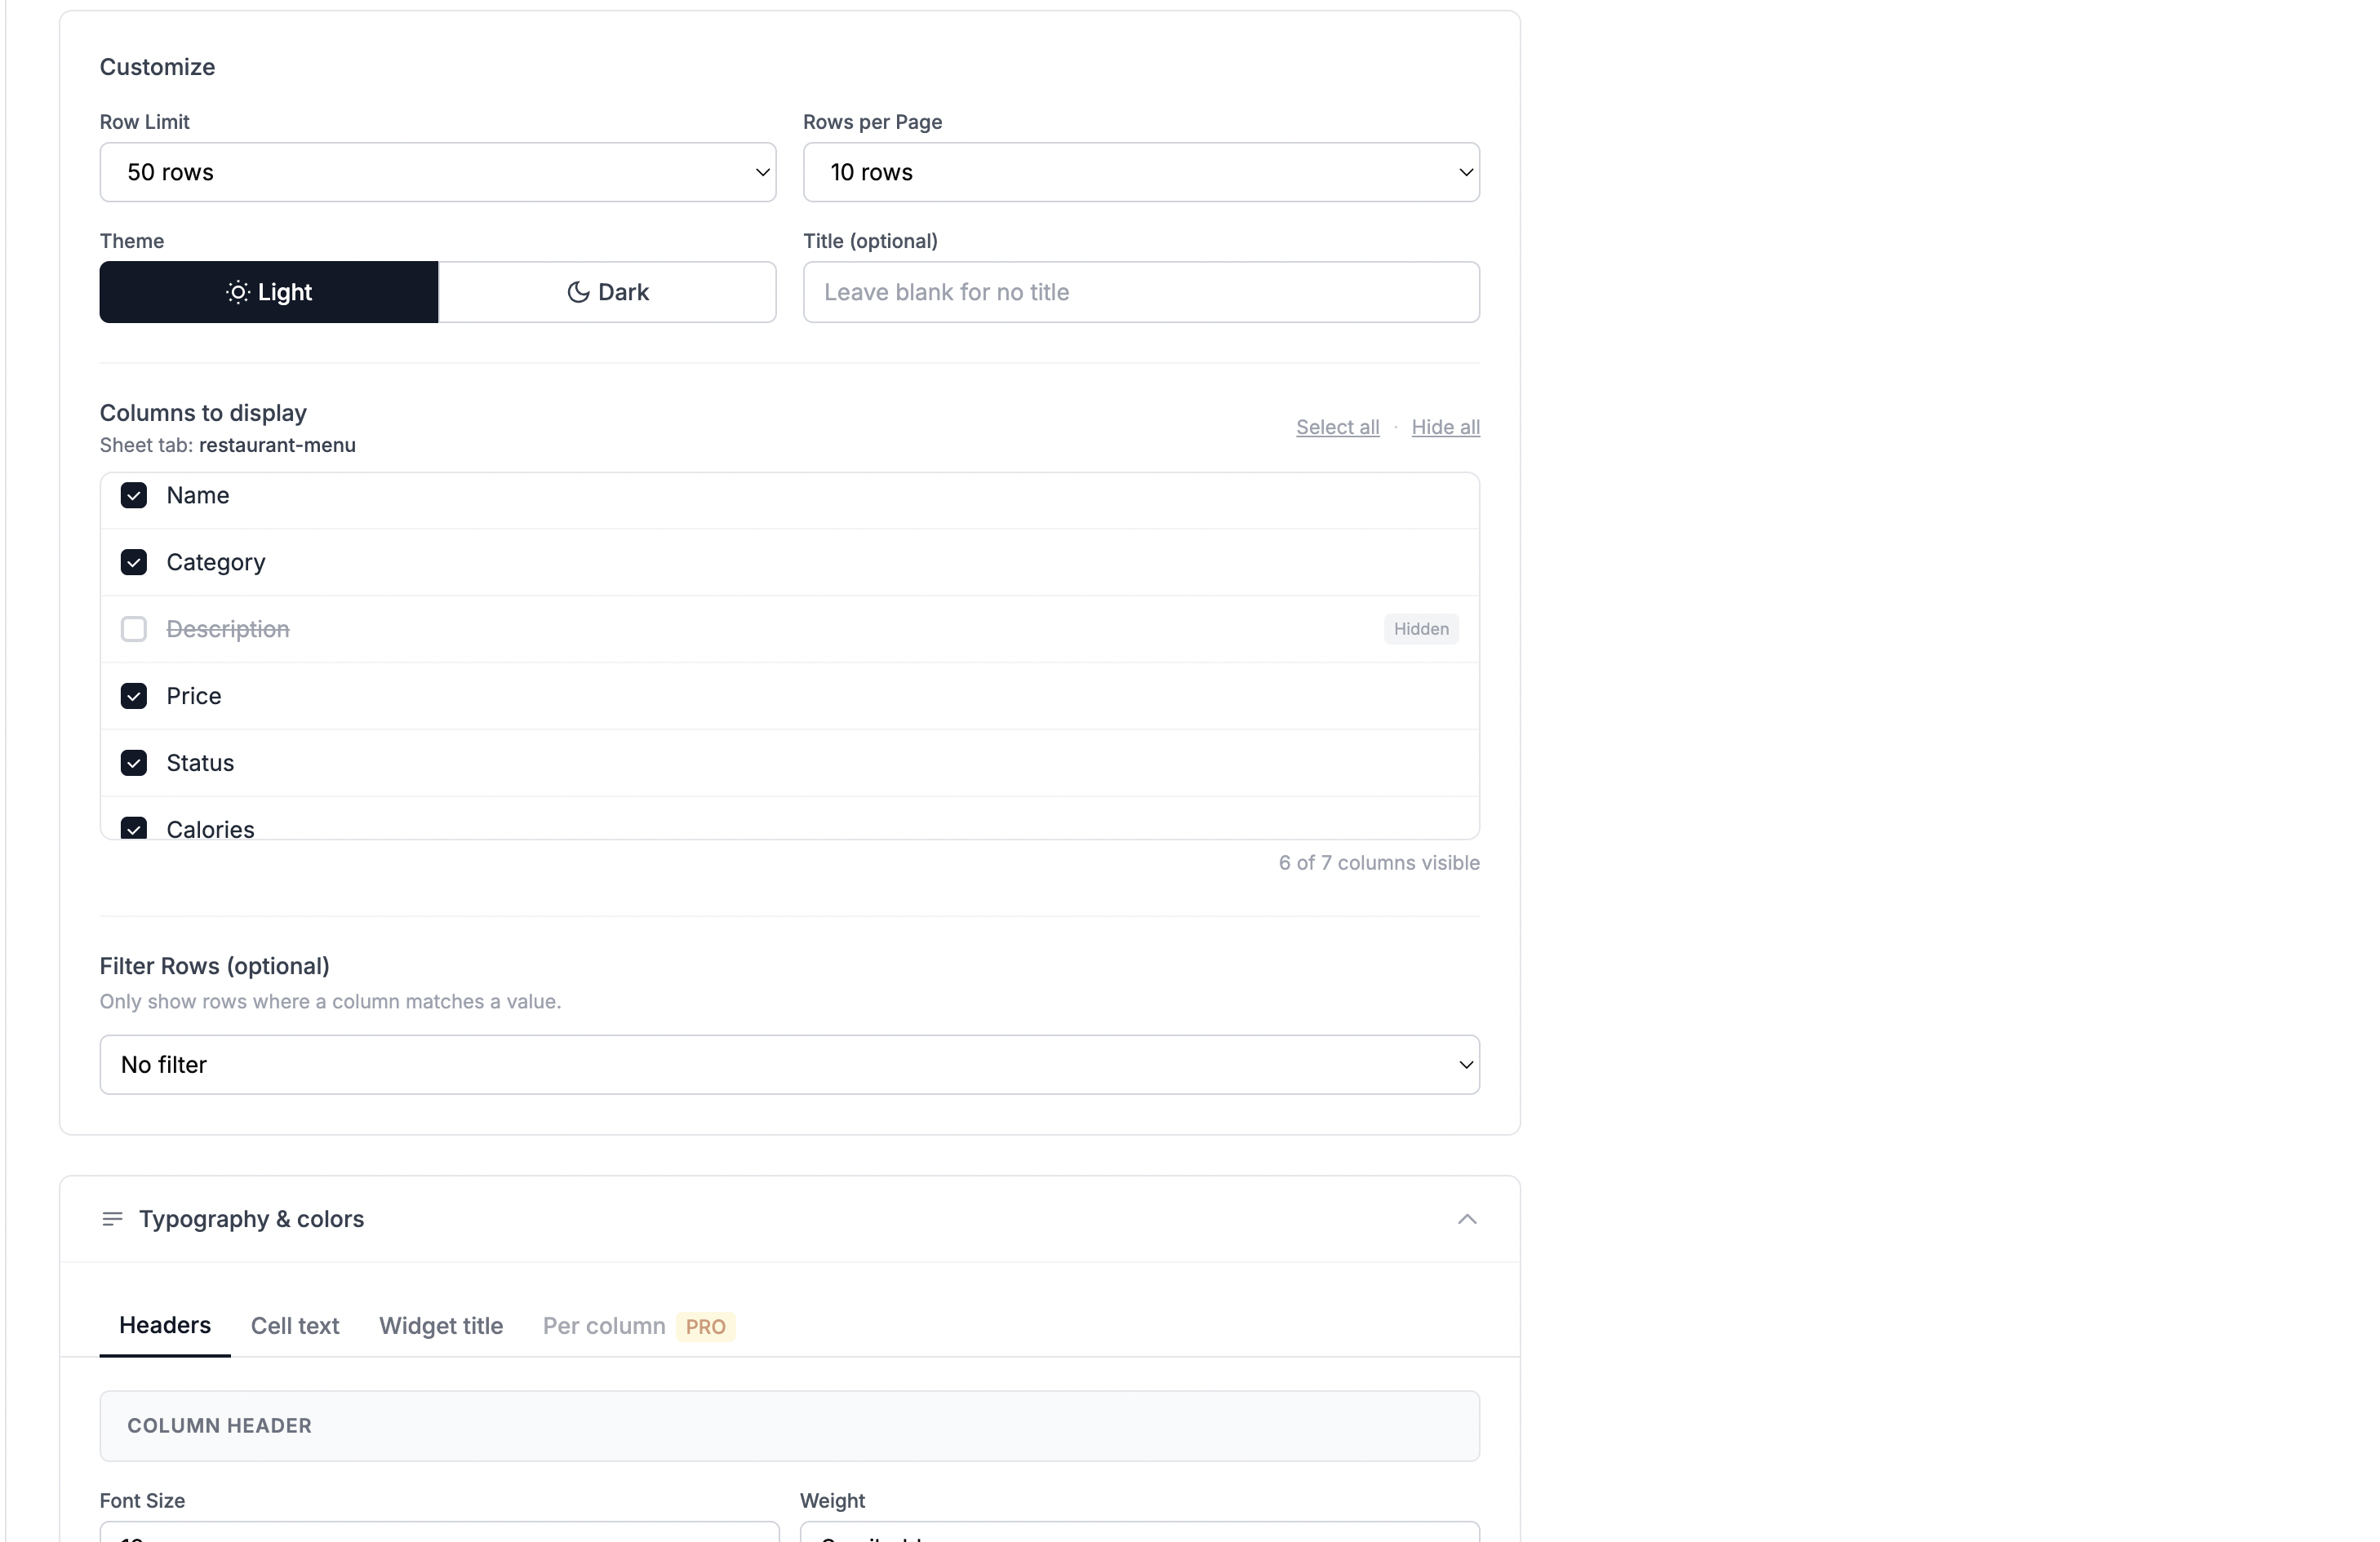Collapse the Typography & colors section chevron

point(1466,1219)
